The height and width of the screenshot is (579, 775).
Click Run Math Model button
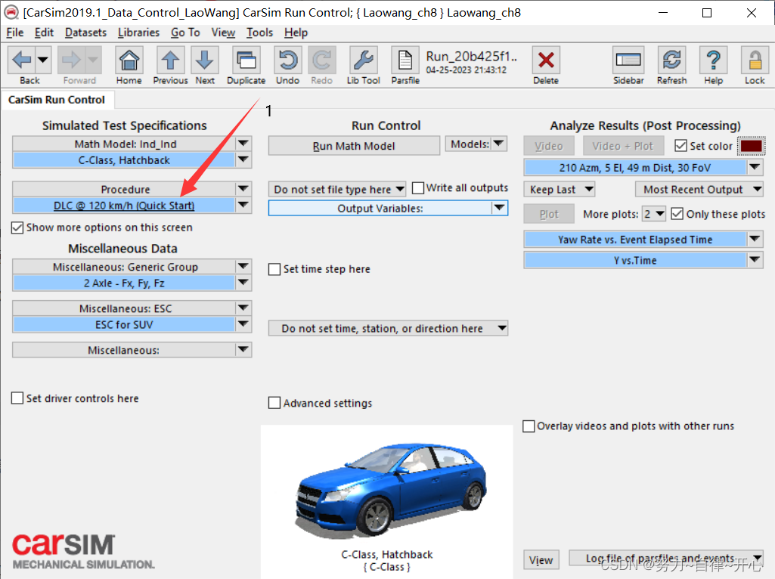pyautogui.click(x=354, y=146)
